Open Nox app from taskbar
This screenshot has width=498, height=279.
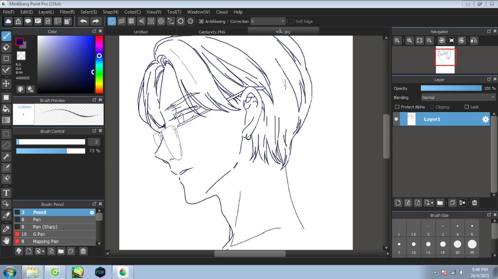click(x=100, y=272)
